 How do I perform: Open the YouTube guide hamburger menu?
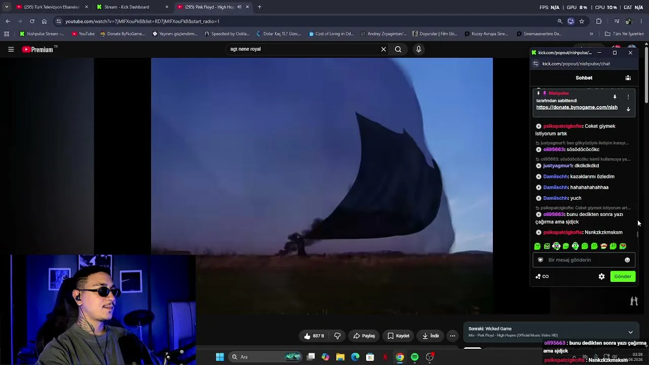click(x=11, y=49)
